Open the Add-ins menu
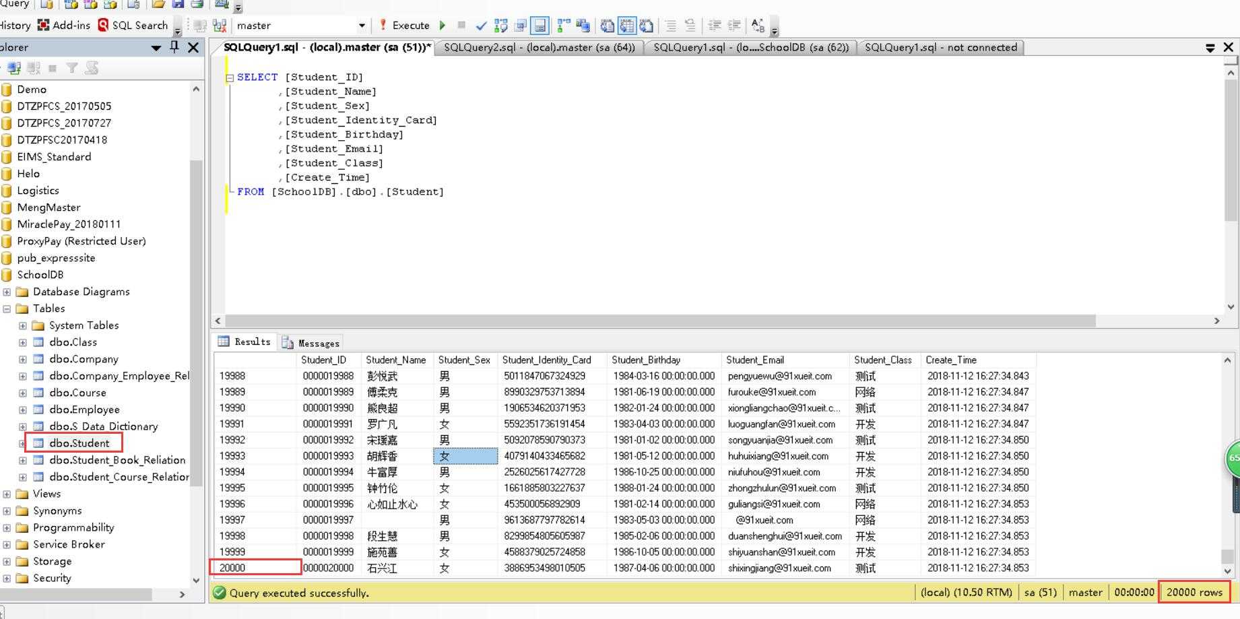1240x619 pixels. pyautogui.click(x=64, y=26)
